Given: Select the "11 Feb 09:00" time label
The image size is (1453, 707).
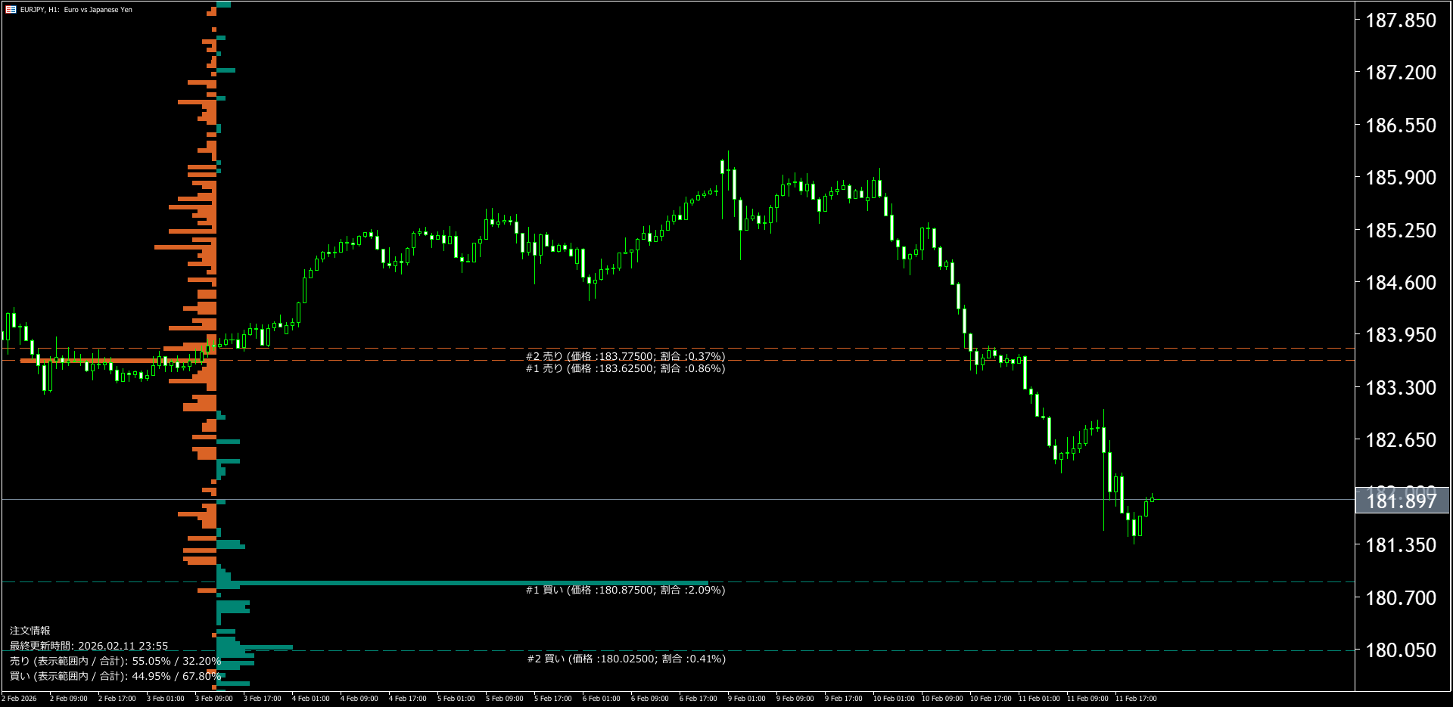Looking at the screenshot, I should click(x=1087, y=699).
